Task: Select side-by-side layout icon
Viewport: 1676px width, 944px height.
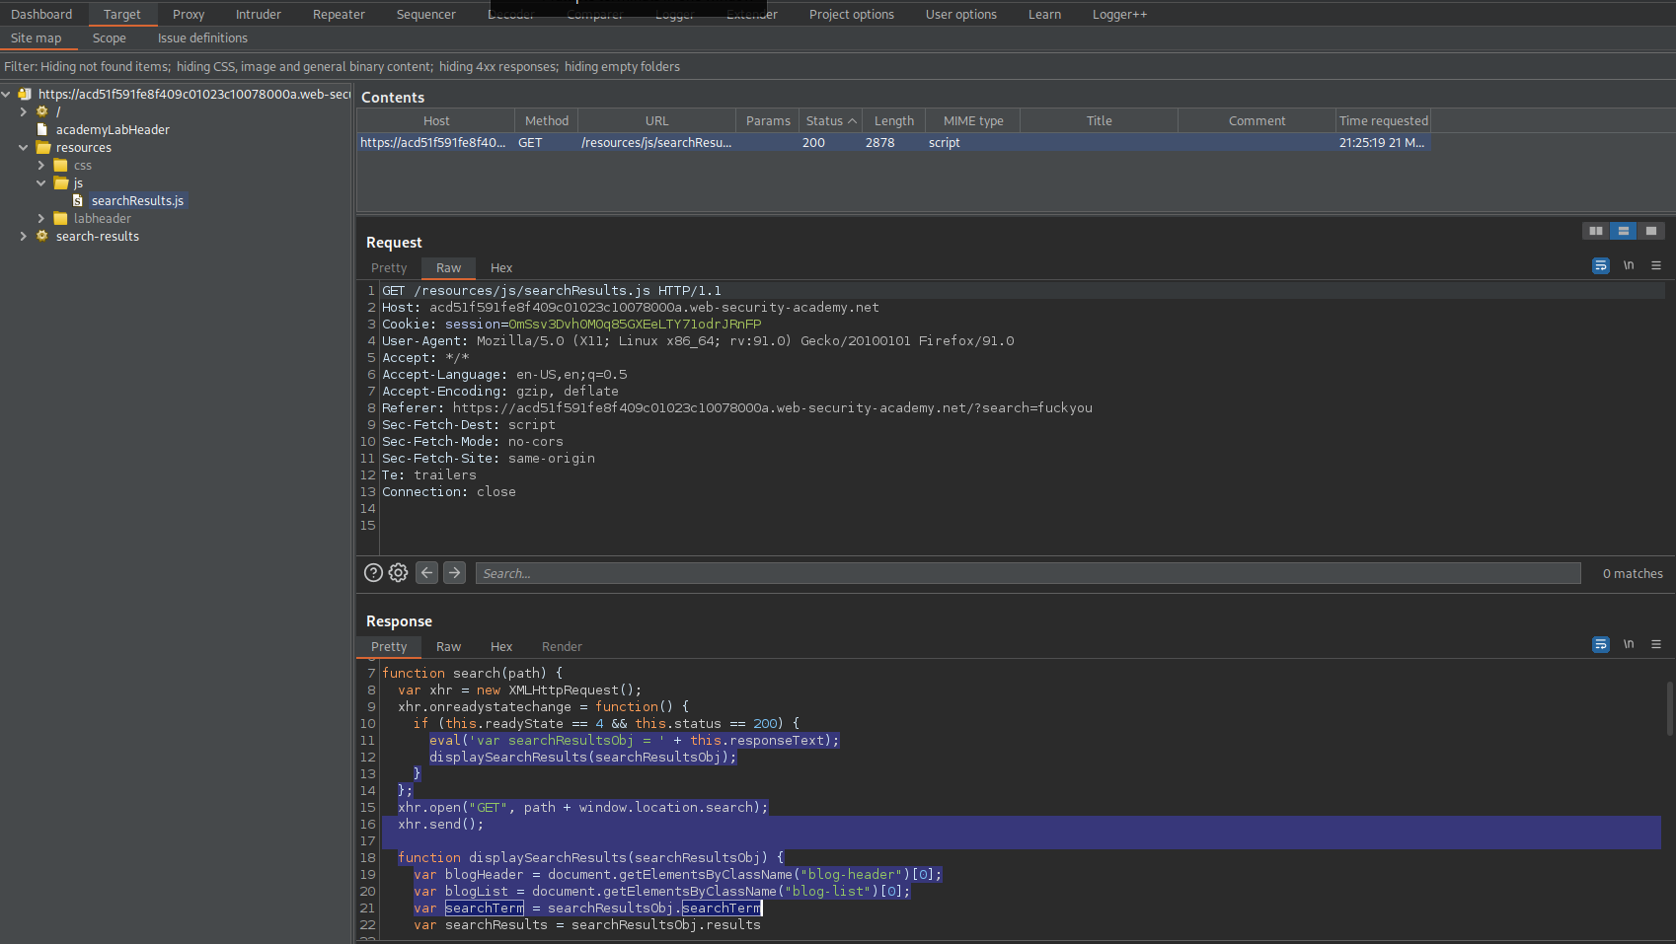Action: [1596, 231]
